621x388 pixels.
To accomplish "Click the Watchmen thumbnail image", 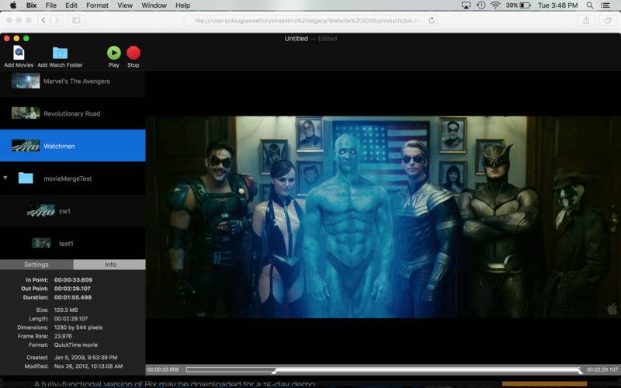I will tap(26, 146).
